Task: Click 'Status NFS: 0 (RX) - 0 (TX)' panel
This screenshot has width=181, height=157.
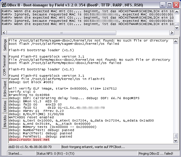Action: click(87, 154)
